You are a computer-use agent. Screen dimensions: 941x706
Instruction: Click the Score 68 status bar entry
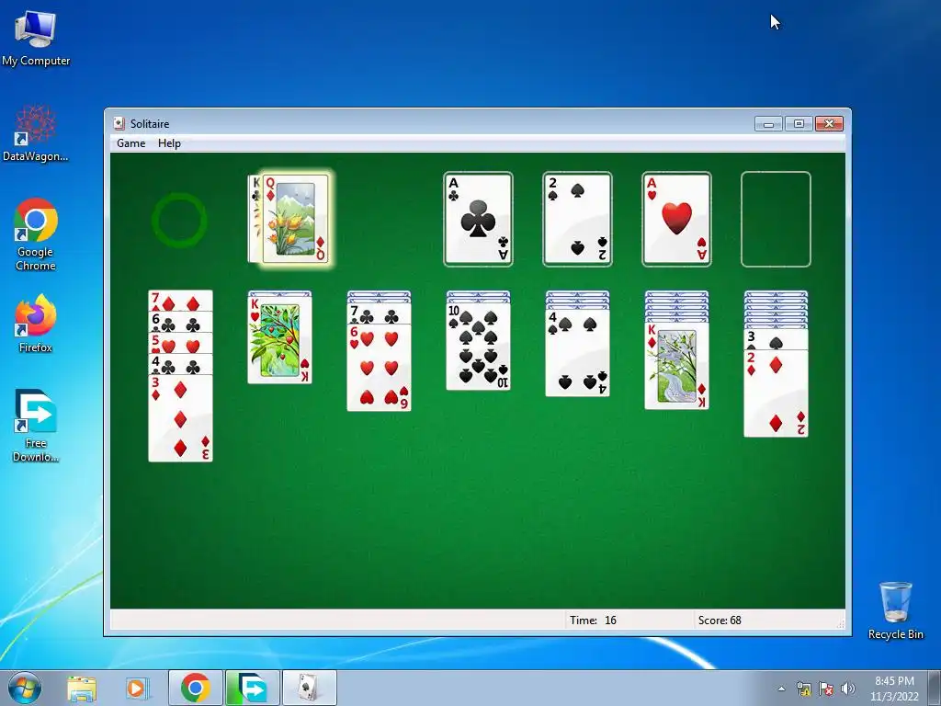click(720, 621)
